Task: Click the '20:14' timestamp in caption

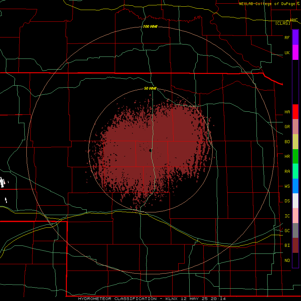Action: (218, 299)
